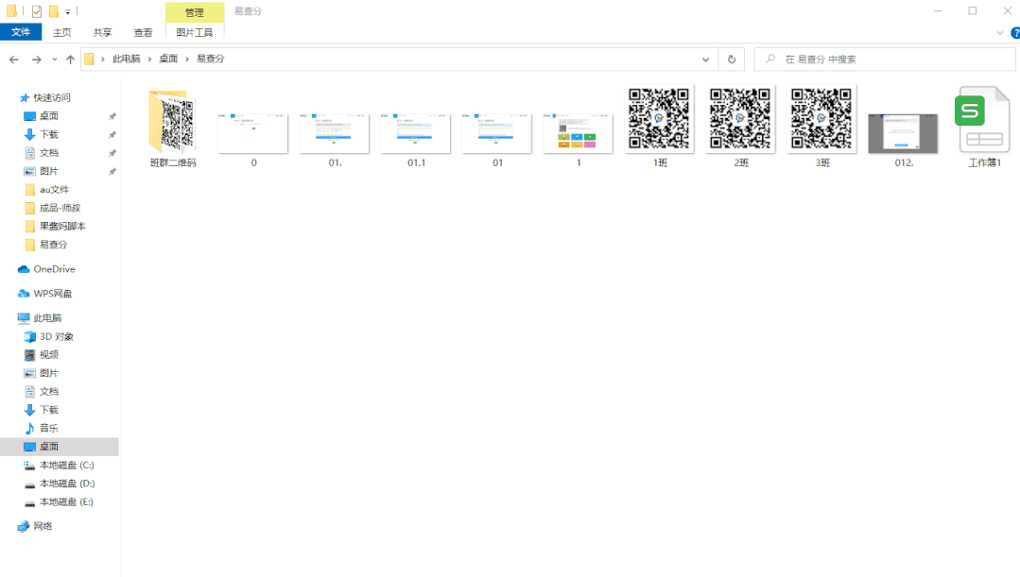Viewport: 1020px width, 577px height.
Task: Go up one folder level
Action: coord(70,59)
